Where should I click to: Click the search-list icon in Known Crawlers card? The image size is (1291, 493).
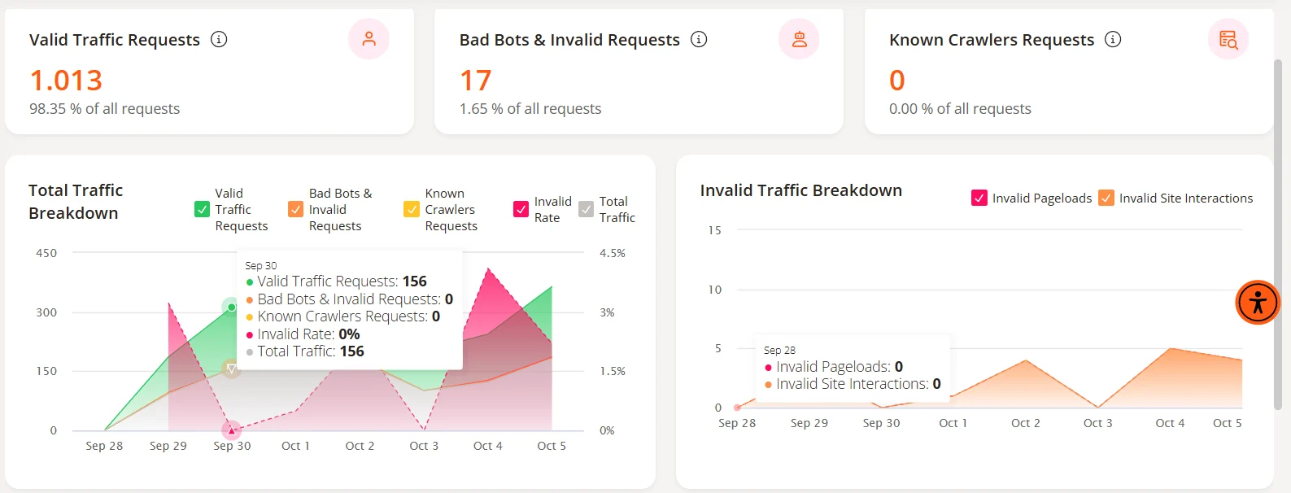point(1228,39)
